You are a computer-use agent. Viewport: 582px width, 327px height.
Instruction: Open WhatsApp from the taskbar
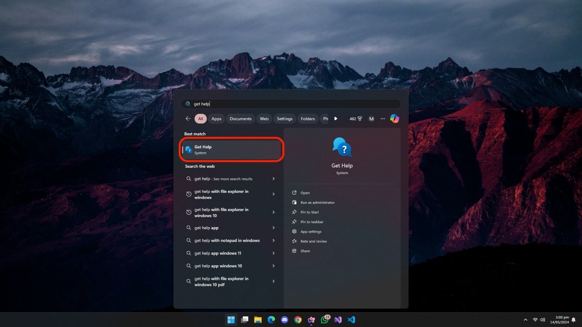(x=325, y=320)
